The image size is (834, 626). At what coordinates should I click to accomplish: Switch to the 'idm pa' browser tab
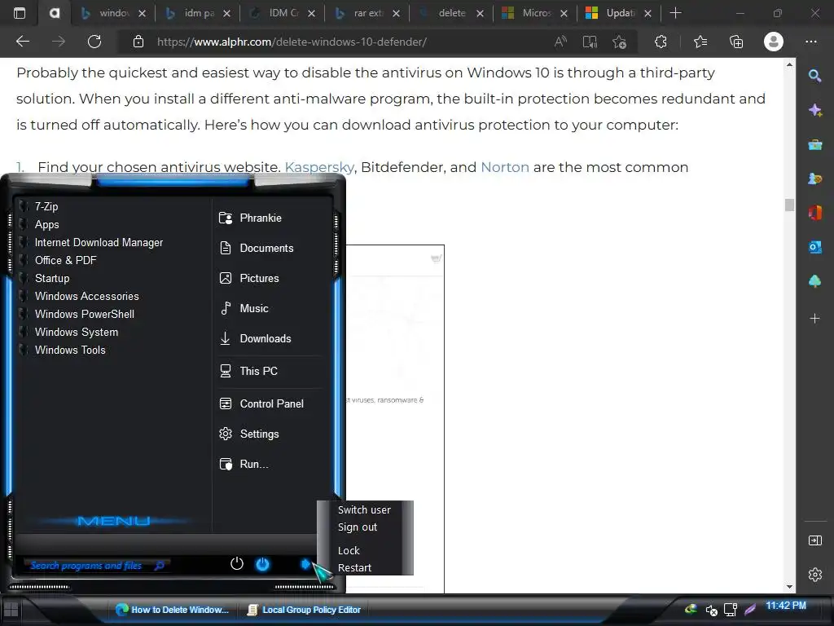198,13
